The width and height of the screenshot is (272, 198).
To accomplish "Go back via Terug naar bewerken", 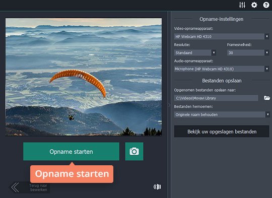I will [x=38, y=187].
